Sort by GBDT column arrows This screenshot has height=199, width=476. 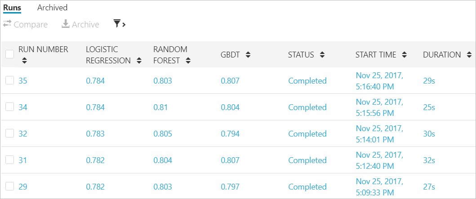(x=248, y=55)
